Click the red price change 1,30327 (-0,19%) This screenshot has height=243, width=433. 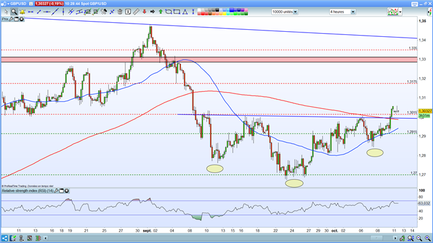point(49,4)
